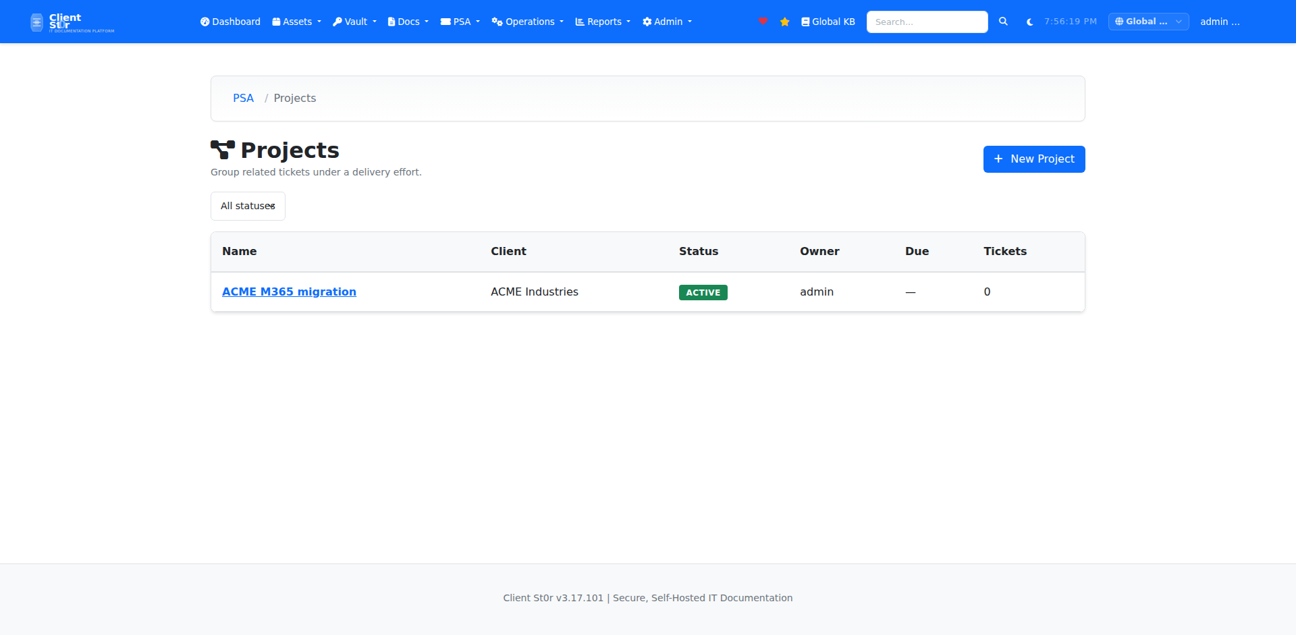This screenshot has width=1296, height=635.
Task: Click the ACTIVE status badge
Action: (703, 292)
